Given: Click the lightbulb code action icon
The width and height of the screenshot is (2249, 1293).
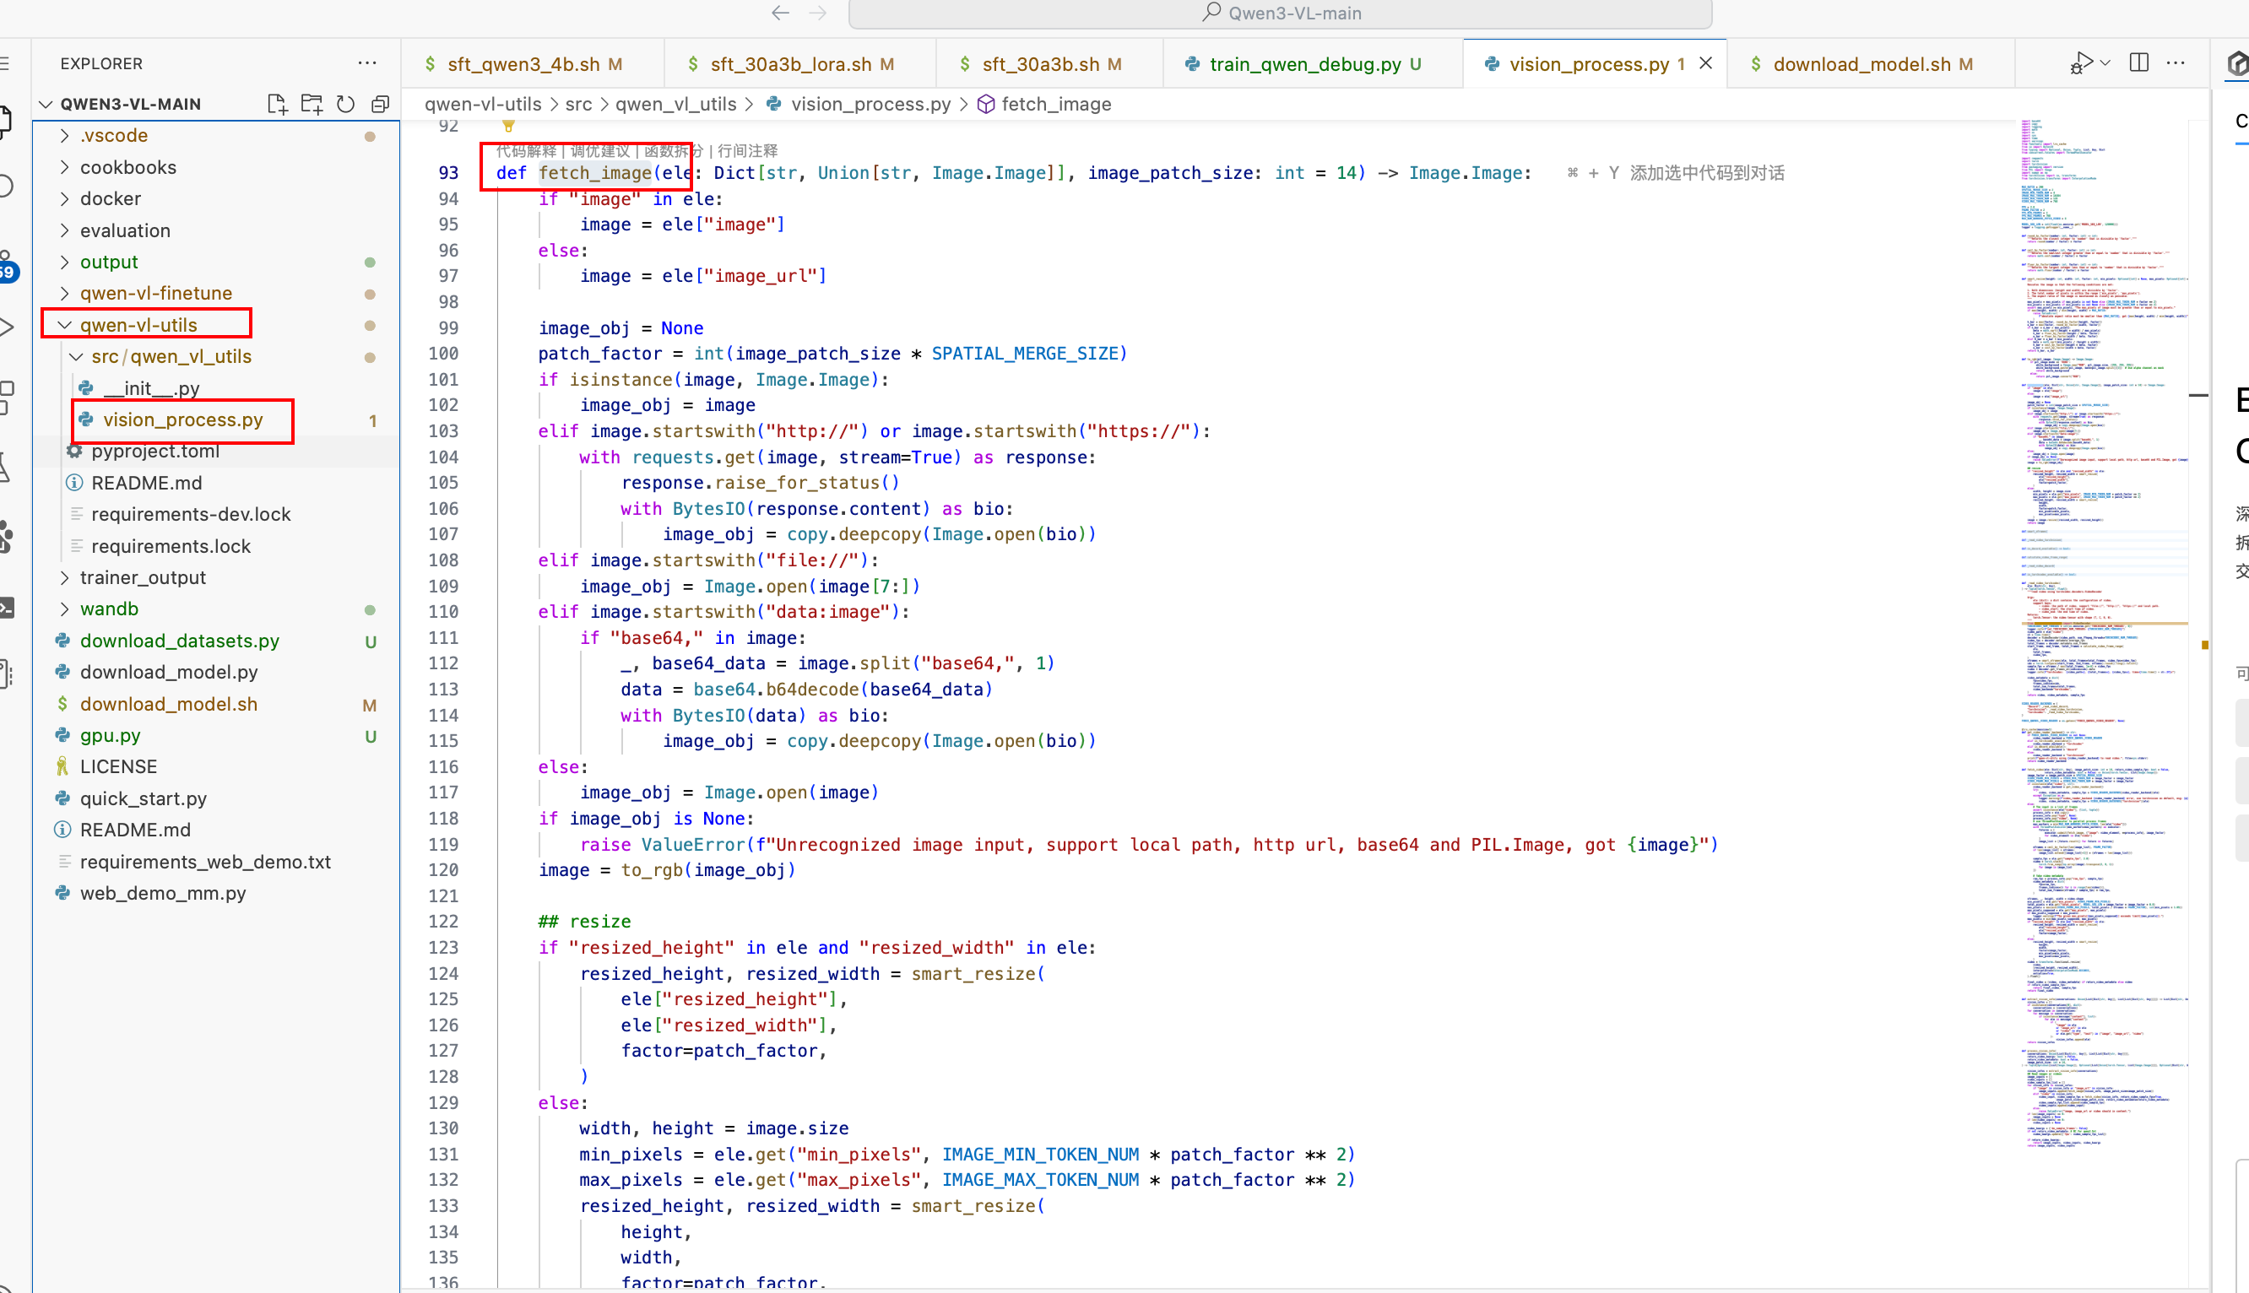Looking at the screenshot, I should coord(508,126).
